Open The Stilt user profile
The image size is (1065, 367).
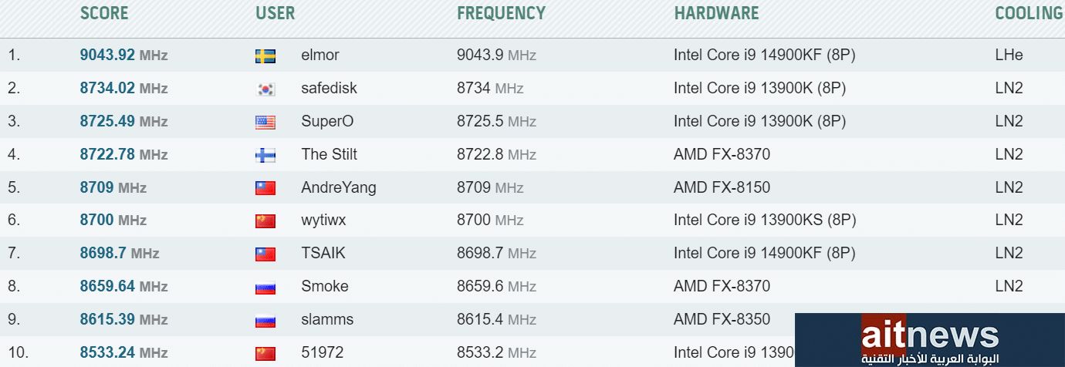pyautogui.click(x=329, y=155)
